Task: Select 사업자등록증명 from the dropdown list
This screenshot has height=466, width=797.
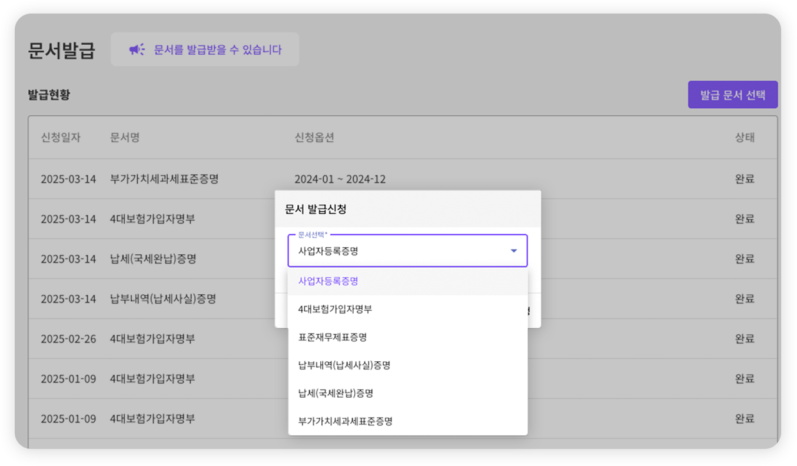Action: pos(407,281)
